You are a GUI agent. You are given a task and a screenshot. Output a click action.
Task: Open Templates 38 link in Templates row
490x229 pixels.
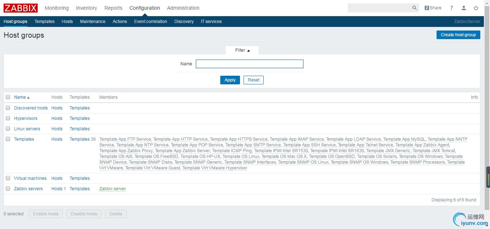tap(83, 139)
